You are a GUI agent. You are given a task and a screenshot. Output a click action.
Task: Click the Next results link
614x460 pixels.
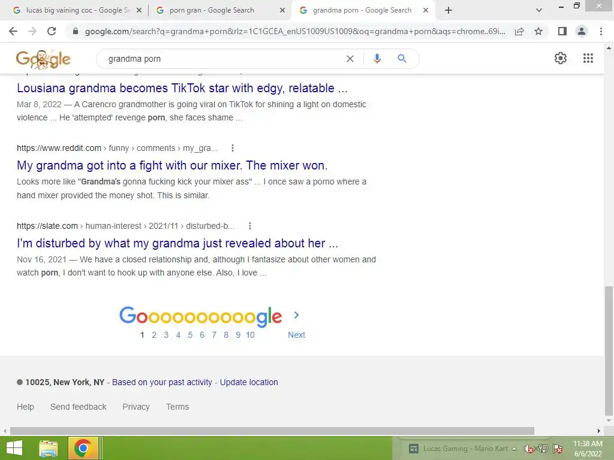coord(296,335)
